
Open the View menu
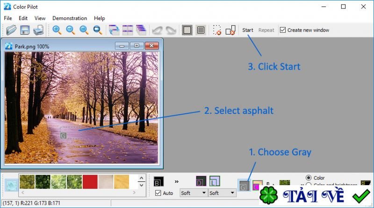click(x=40, y=18)
